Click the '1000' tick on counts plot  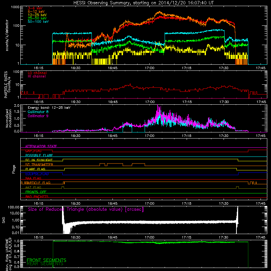coord(15,7)
